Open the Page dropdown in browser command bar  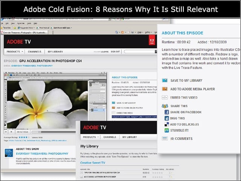point(140,32)
